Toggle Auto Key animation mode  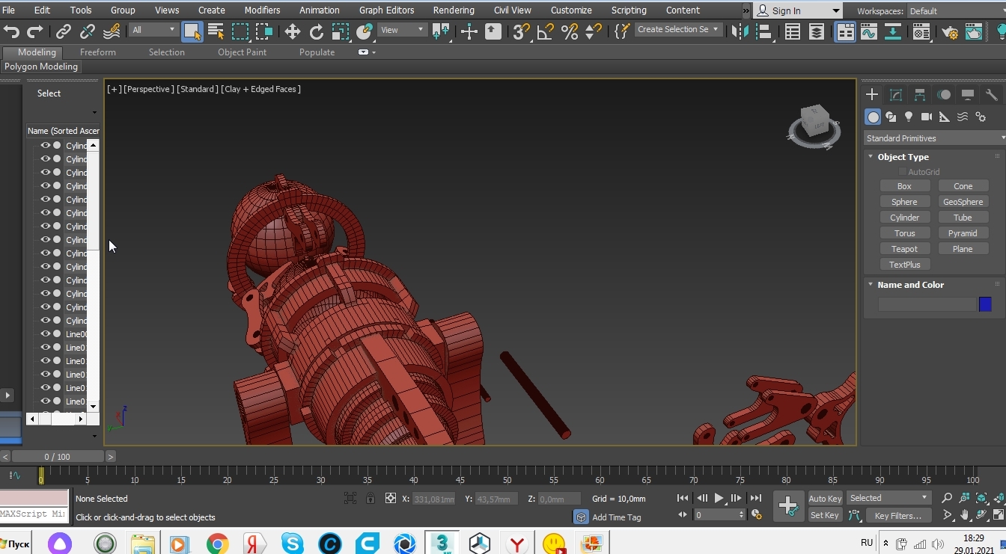[x=825, y=499]
